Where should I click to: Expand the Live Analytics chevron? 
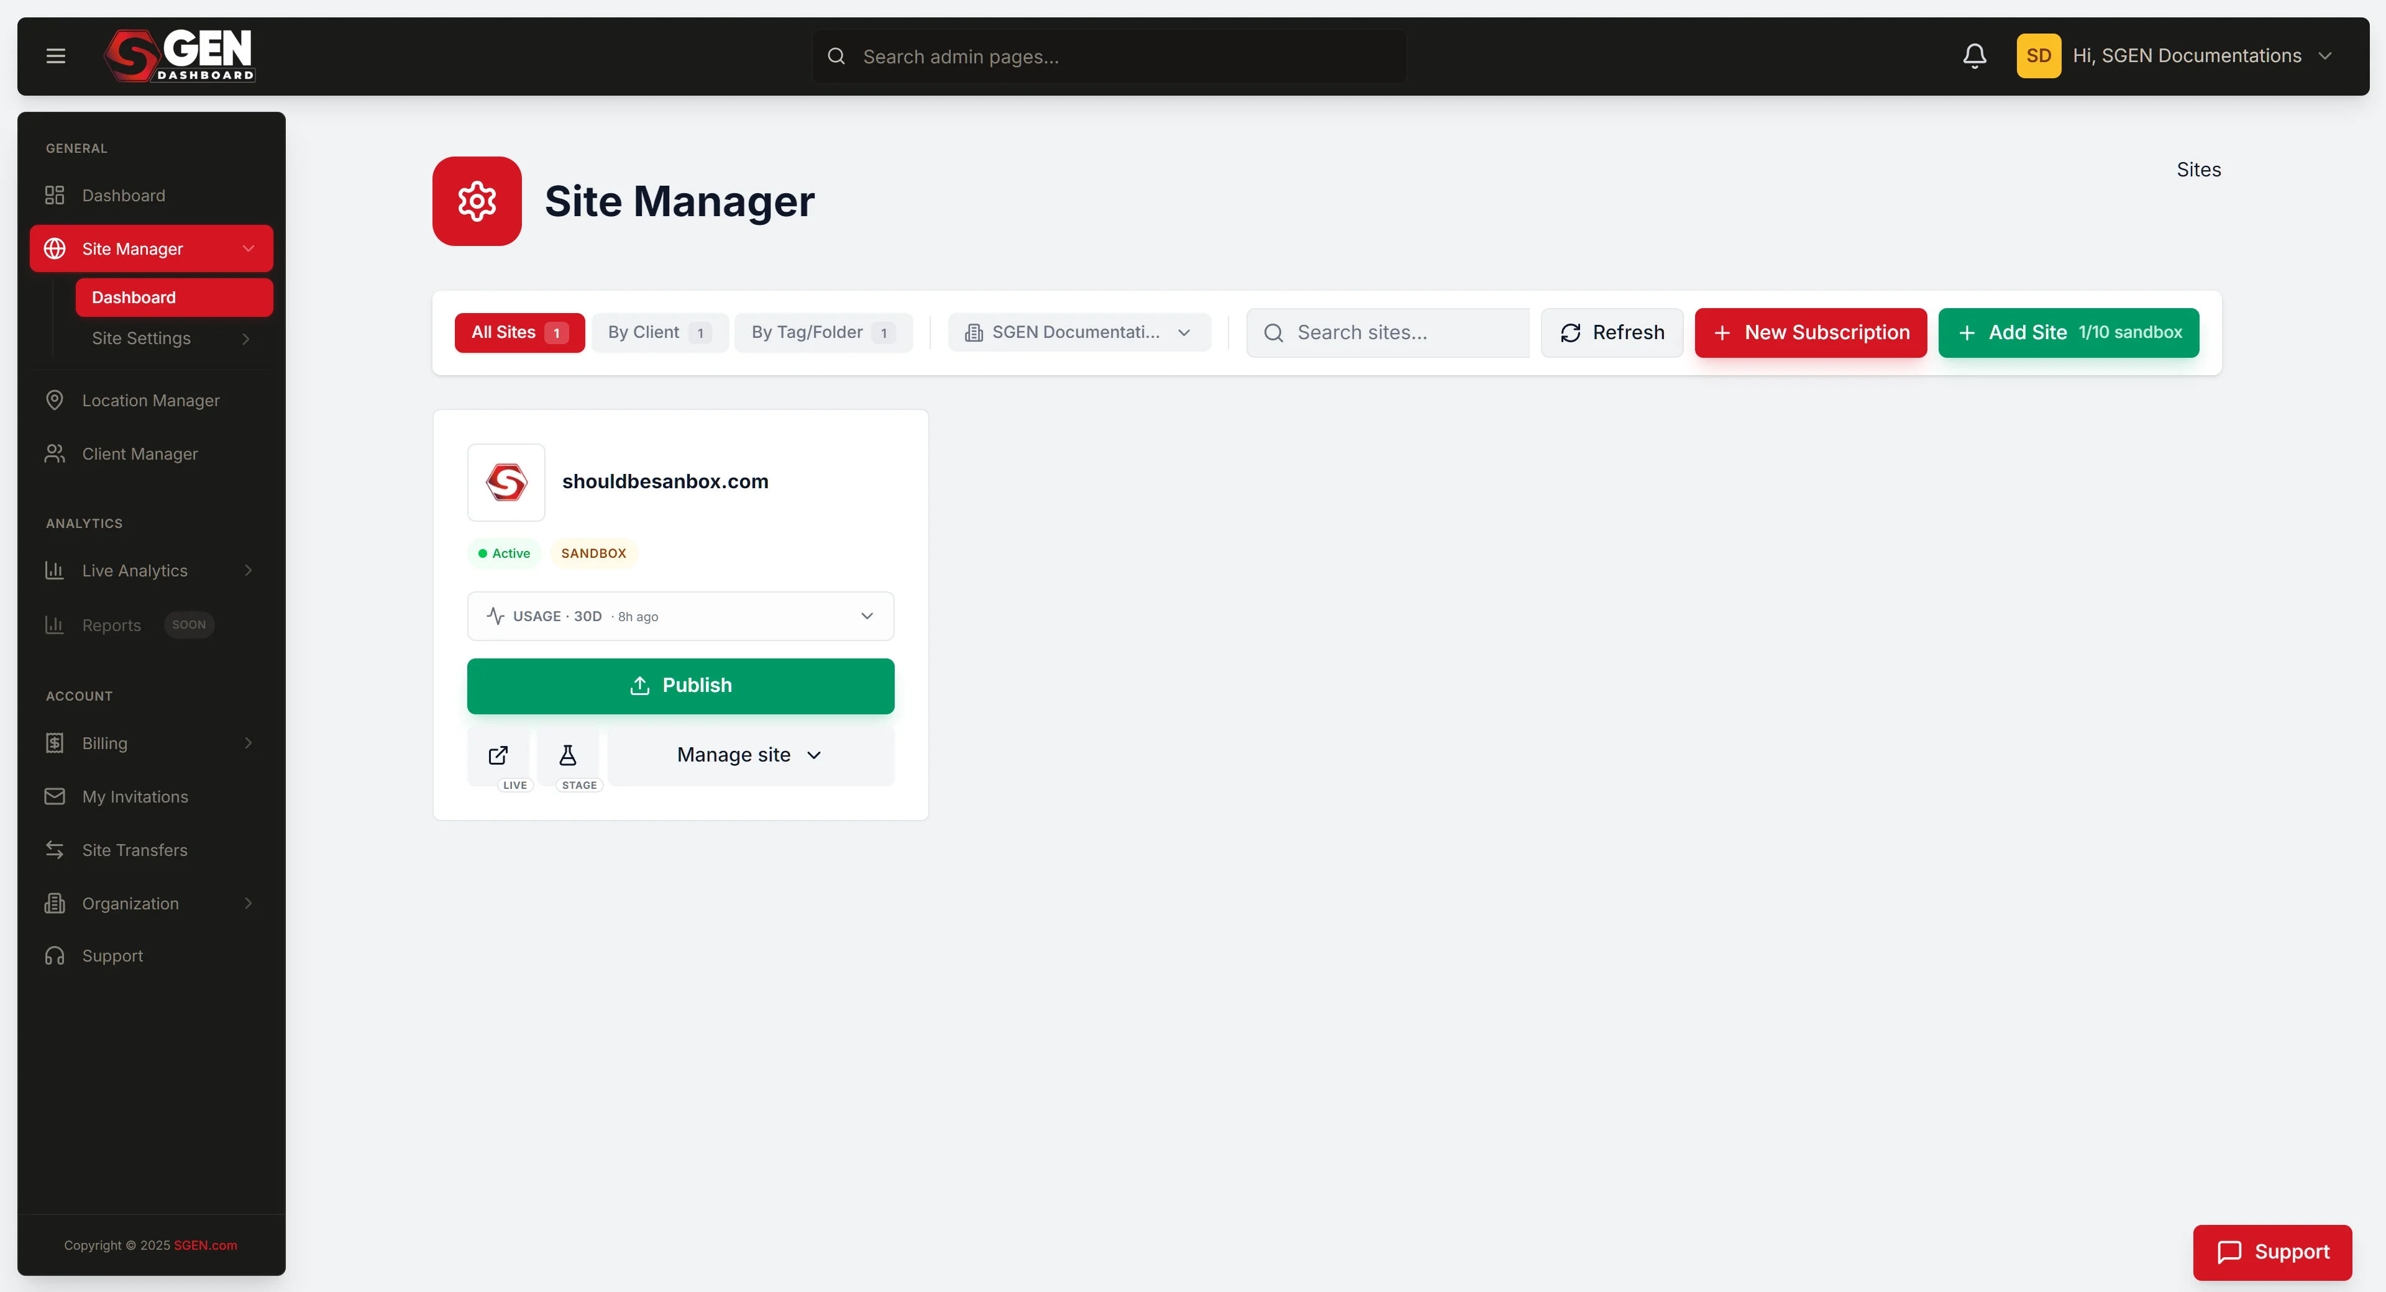[249, 570]
